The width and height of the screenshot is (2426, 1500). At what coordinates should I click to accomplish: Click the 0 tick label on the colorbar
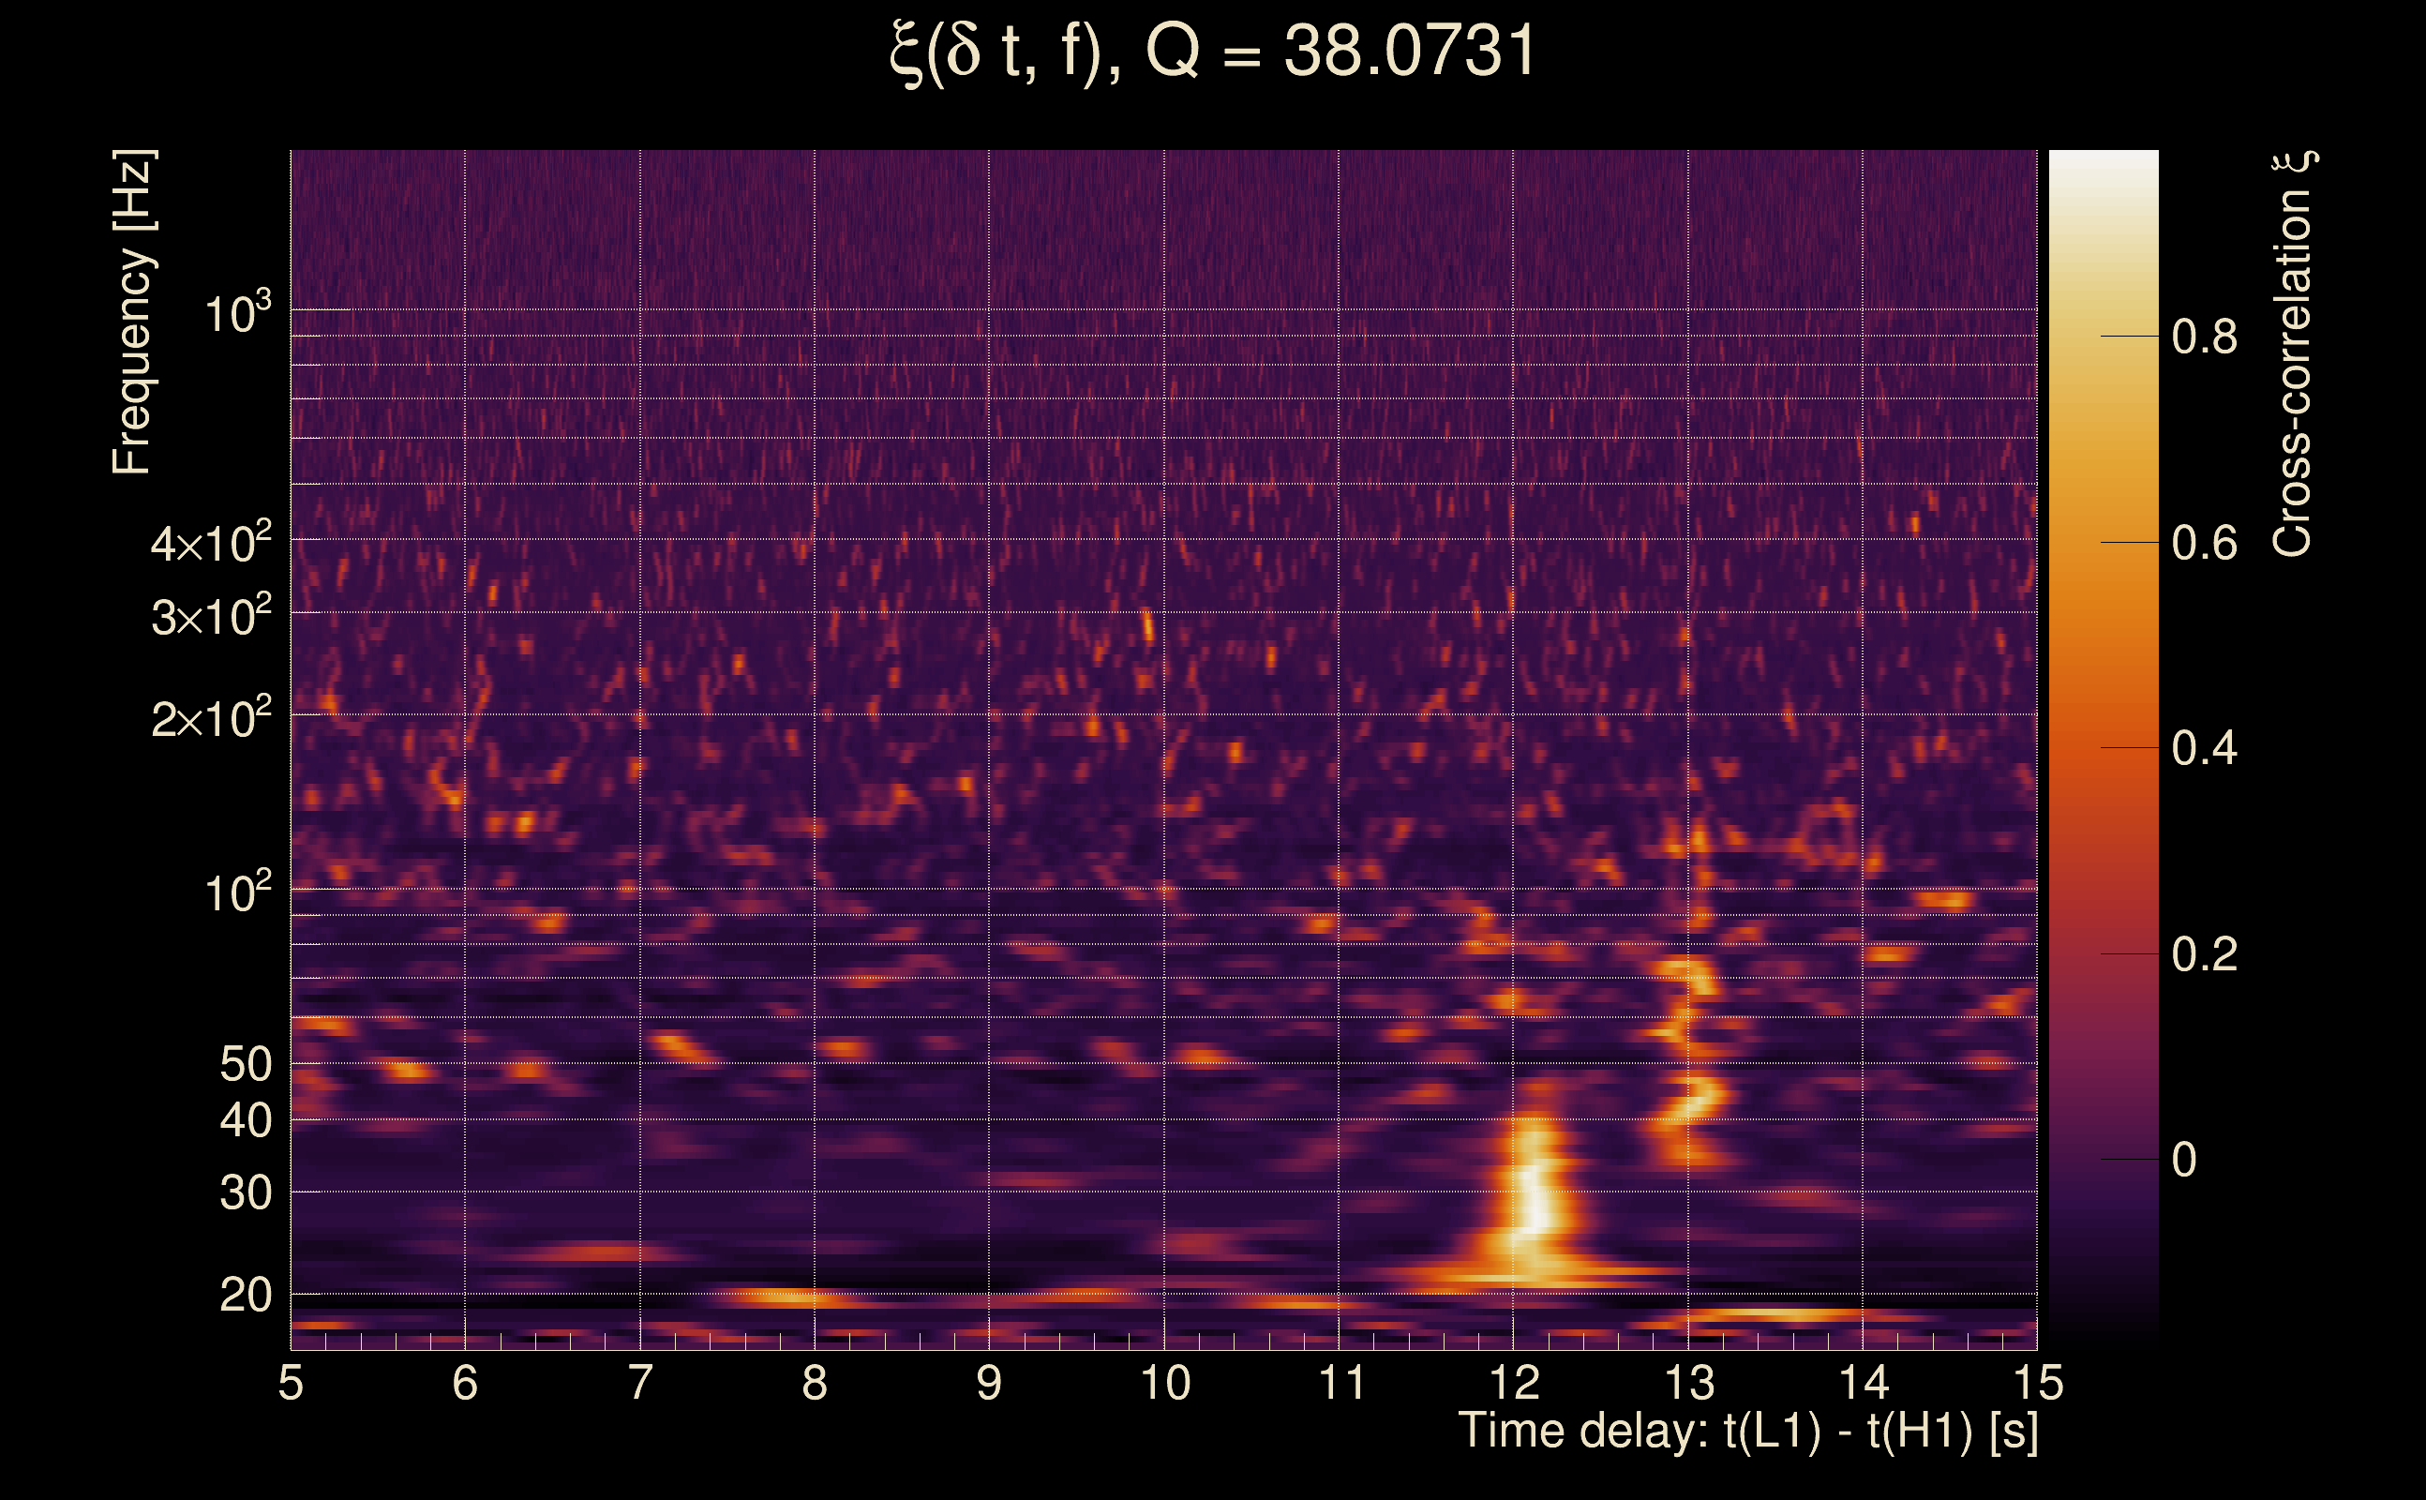(2184, 1160)
